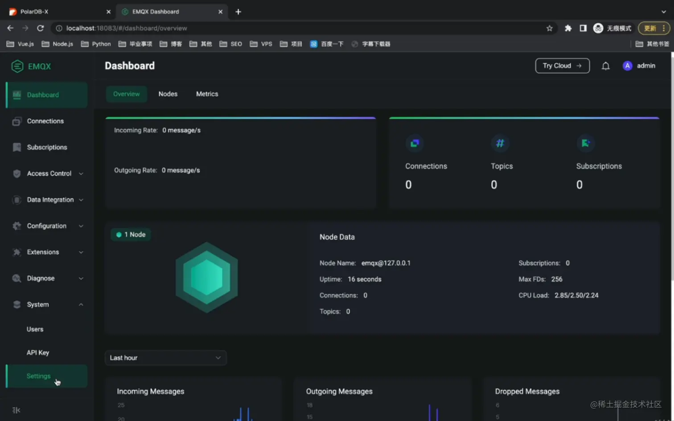Collapse the sidebar with the fold icon
This screenshot has height=421, width=674.
coord(16,410)
